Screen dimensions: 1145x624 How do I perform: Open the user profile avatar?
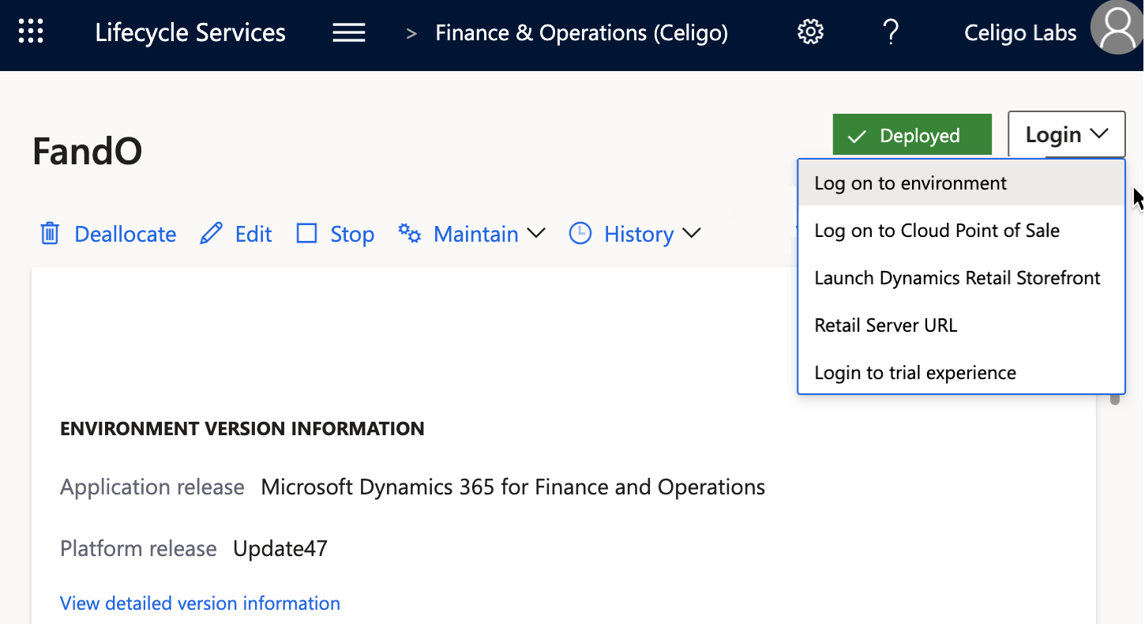tap(1117, 28)
